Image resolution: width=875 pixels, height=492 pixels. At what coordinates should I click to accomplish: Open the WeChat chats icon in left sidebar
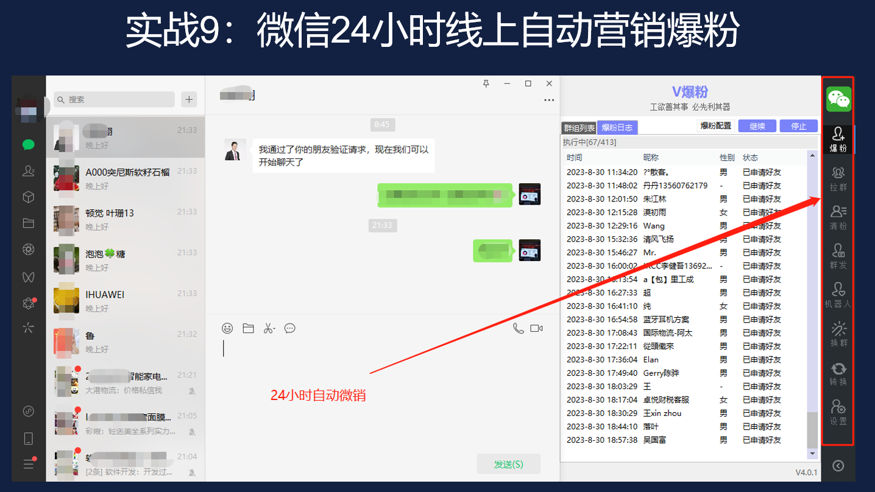[x=28, y=145]
